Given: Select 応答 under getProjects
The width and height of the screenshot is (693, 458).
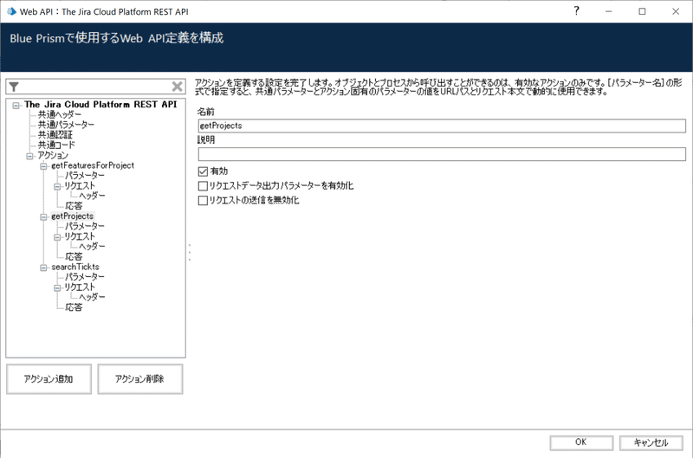Looking at the screenshot, I should pos(74,257).
